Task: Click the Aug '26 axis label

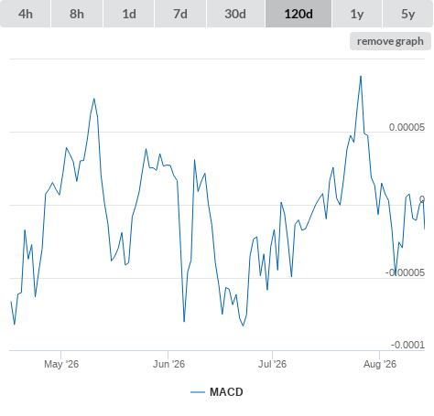Action: click(x=380, y=364)
